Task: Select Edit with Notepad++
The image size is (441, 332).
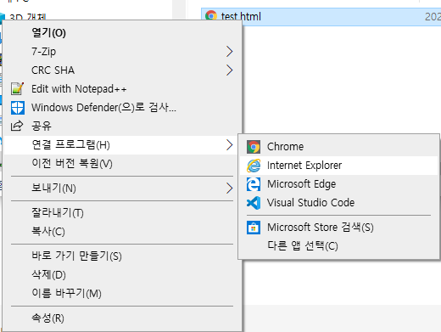Action: point(122,89)
